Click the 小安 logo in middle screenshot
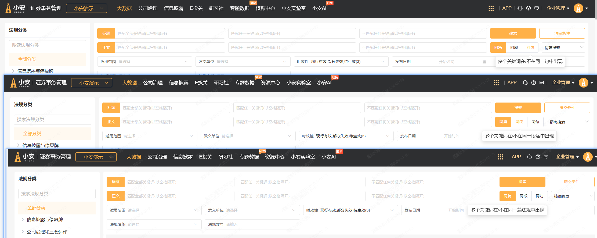Image resolution: width=597 pixels, height=238 pixels. (20, 83)
